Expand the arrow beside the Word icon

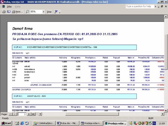pyautogui.click(x=59, y=12)
